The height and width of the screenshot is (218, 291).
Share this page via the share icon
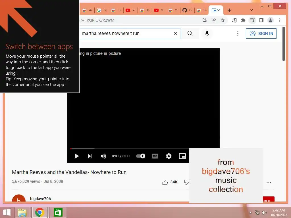point(214,20)
